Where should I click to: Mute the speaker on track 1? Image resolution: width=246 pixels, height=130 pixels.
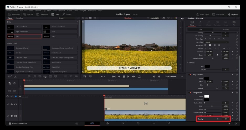click(x=12, y=116)
